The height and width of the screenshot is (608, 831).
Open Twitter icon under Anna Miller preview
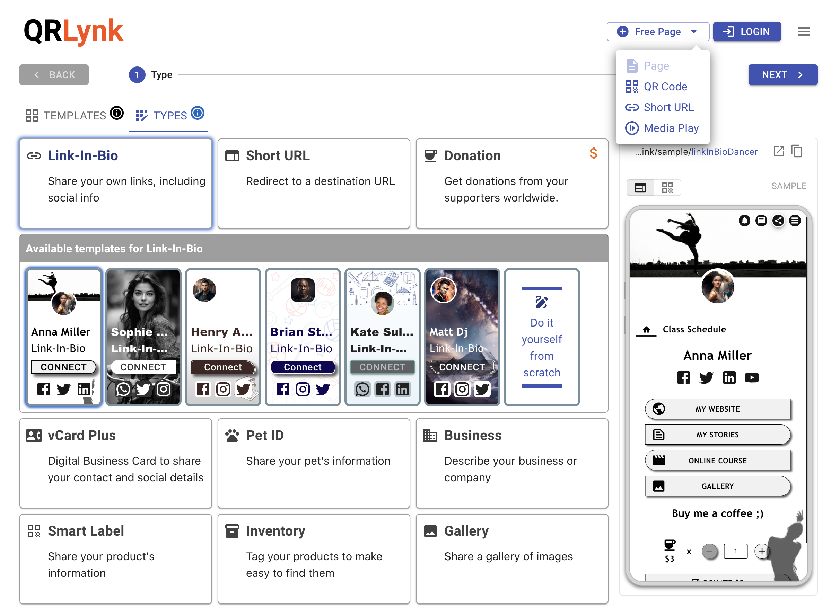706,377
